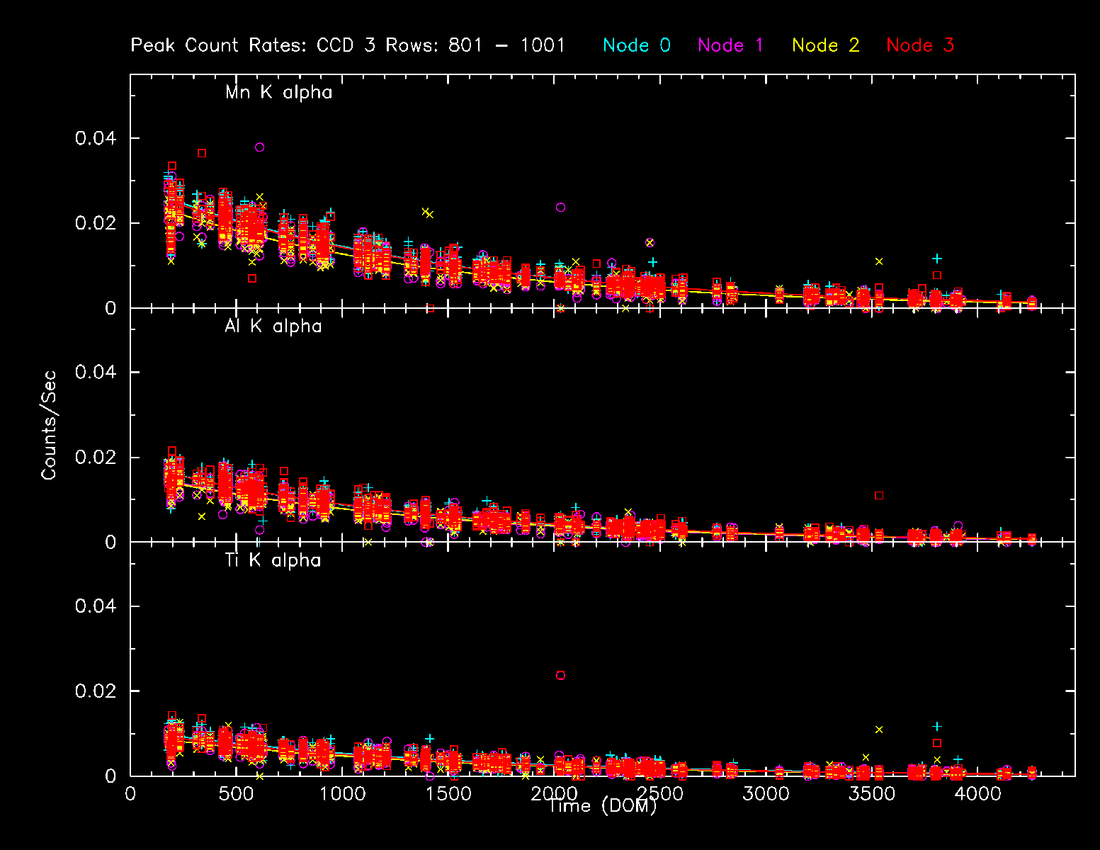Click the red square outlier near 3500 in Al panel
This screenshot has height=850, width=1100.
click(x=879, y=496)
